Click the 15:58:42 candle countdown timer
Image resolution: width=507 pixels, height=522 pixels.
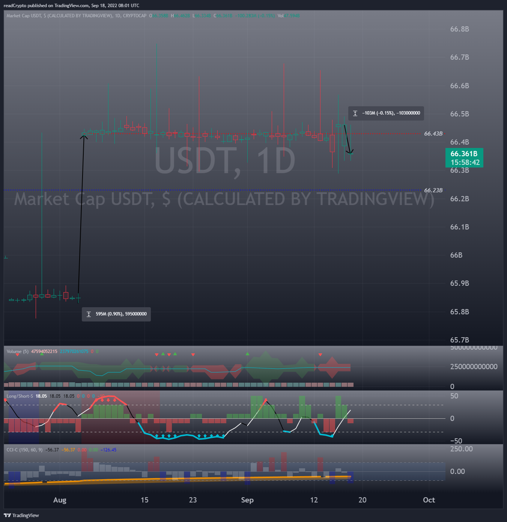465,163
